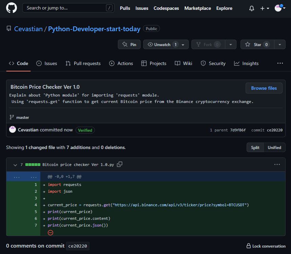This screenshot has width=291, height=254.
Task: Click the Public visibility badge
Action: (x=151, y=28)
